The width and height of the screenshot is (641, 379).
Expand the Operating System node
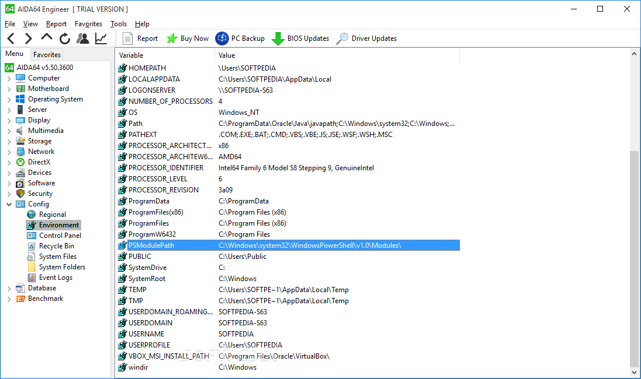click(x=9, y=100)
